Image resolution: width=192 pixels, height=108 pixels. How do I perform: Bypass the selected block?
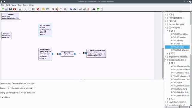point(88,9)
